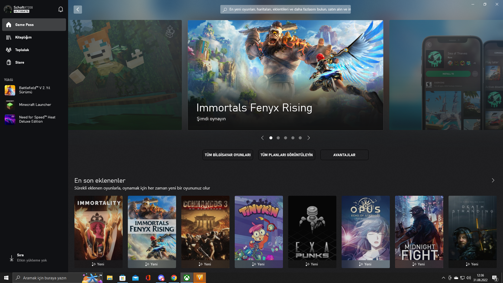
Task: Click the game search field
Action: coord(286,9)
